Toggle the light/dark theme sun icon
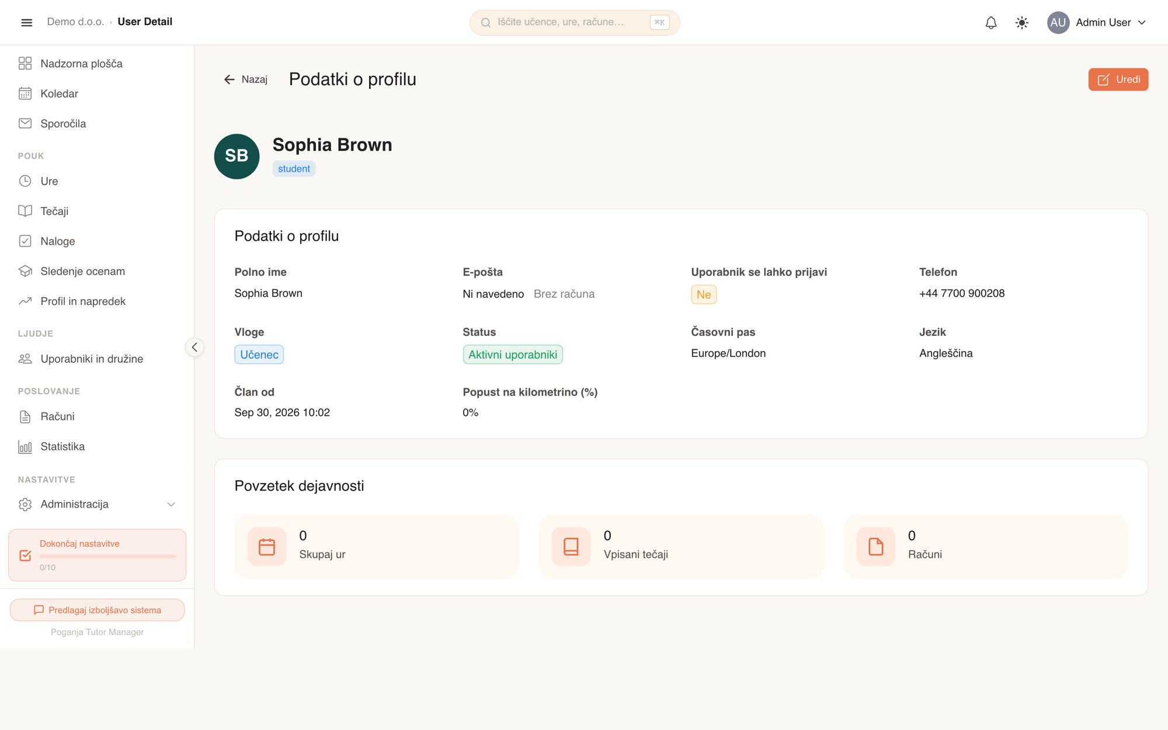 pyautogui.click(x=1021, y=22)
